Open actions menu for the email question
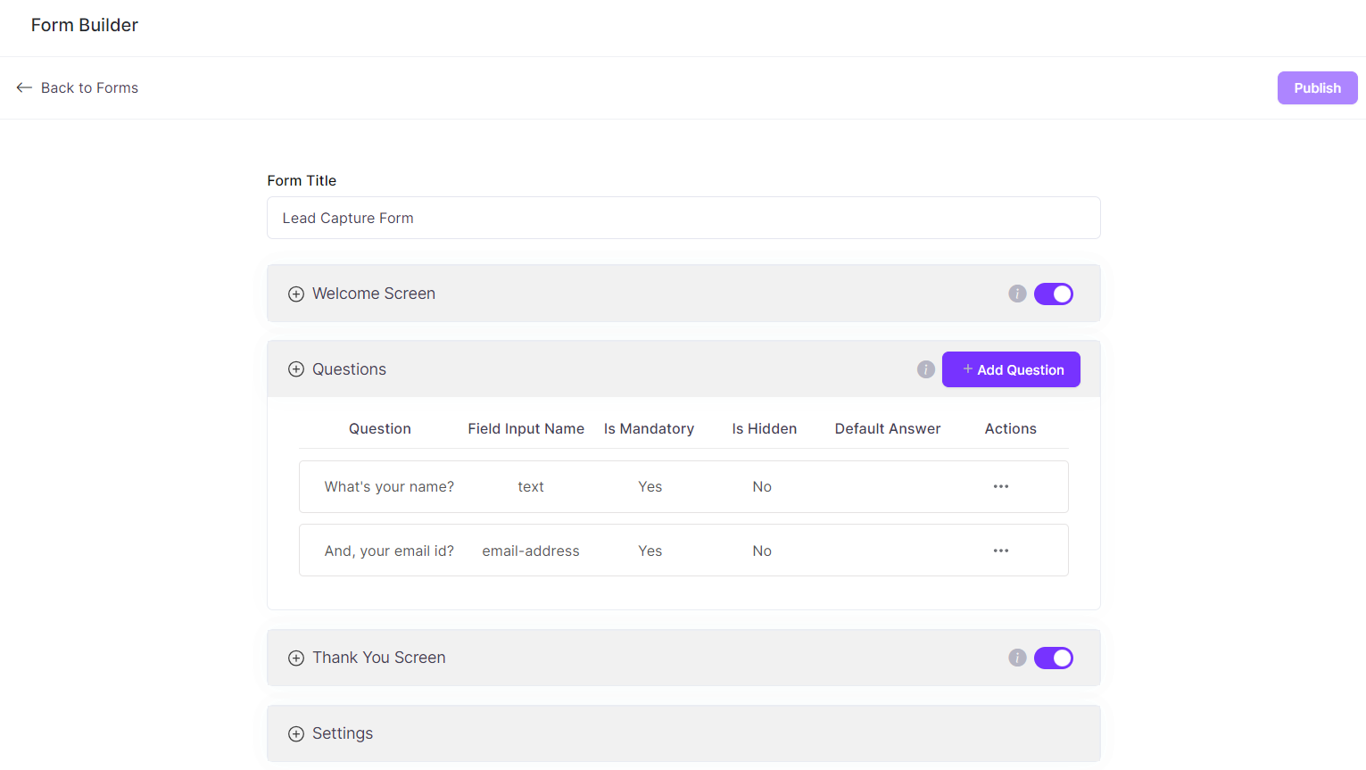1366x770 pixels. pos(1000,551)
